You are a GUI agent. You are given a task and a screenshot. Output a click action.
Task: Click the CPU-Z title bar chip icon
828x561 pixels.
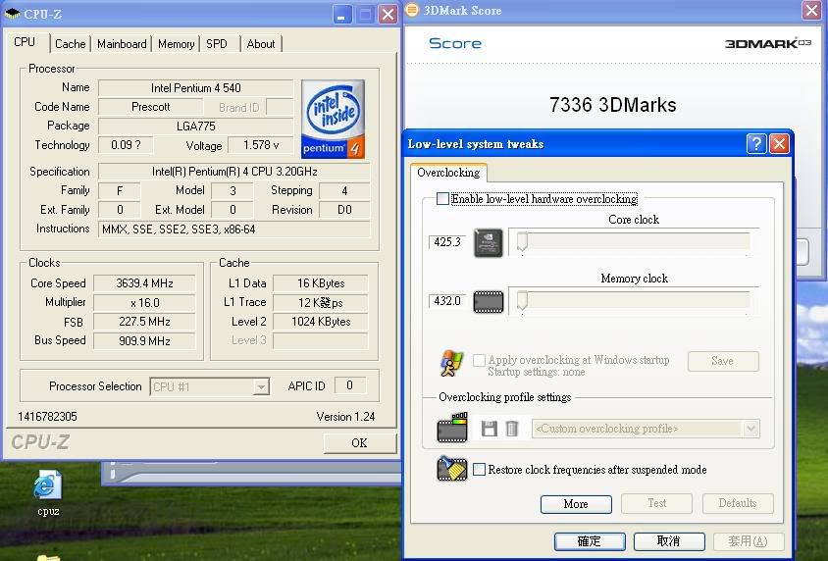tap(12, 13)
